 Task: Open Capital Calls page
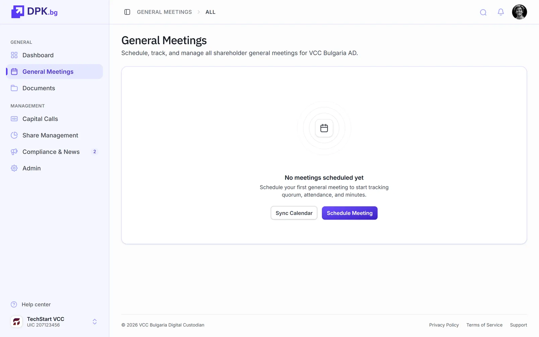click(x=55, y=119)
